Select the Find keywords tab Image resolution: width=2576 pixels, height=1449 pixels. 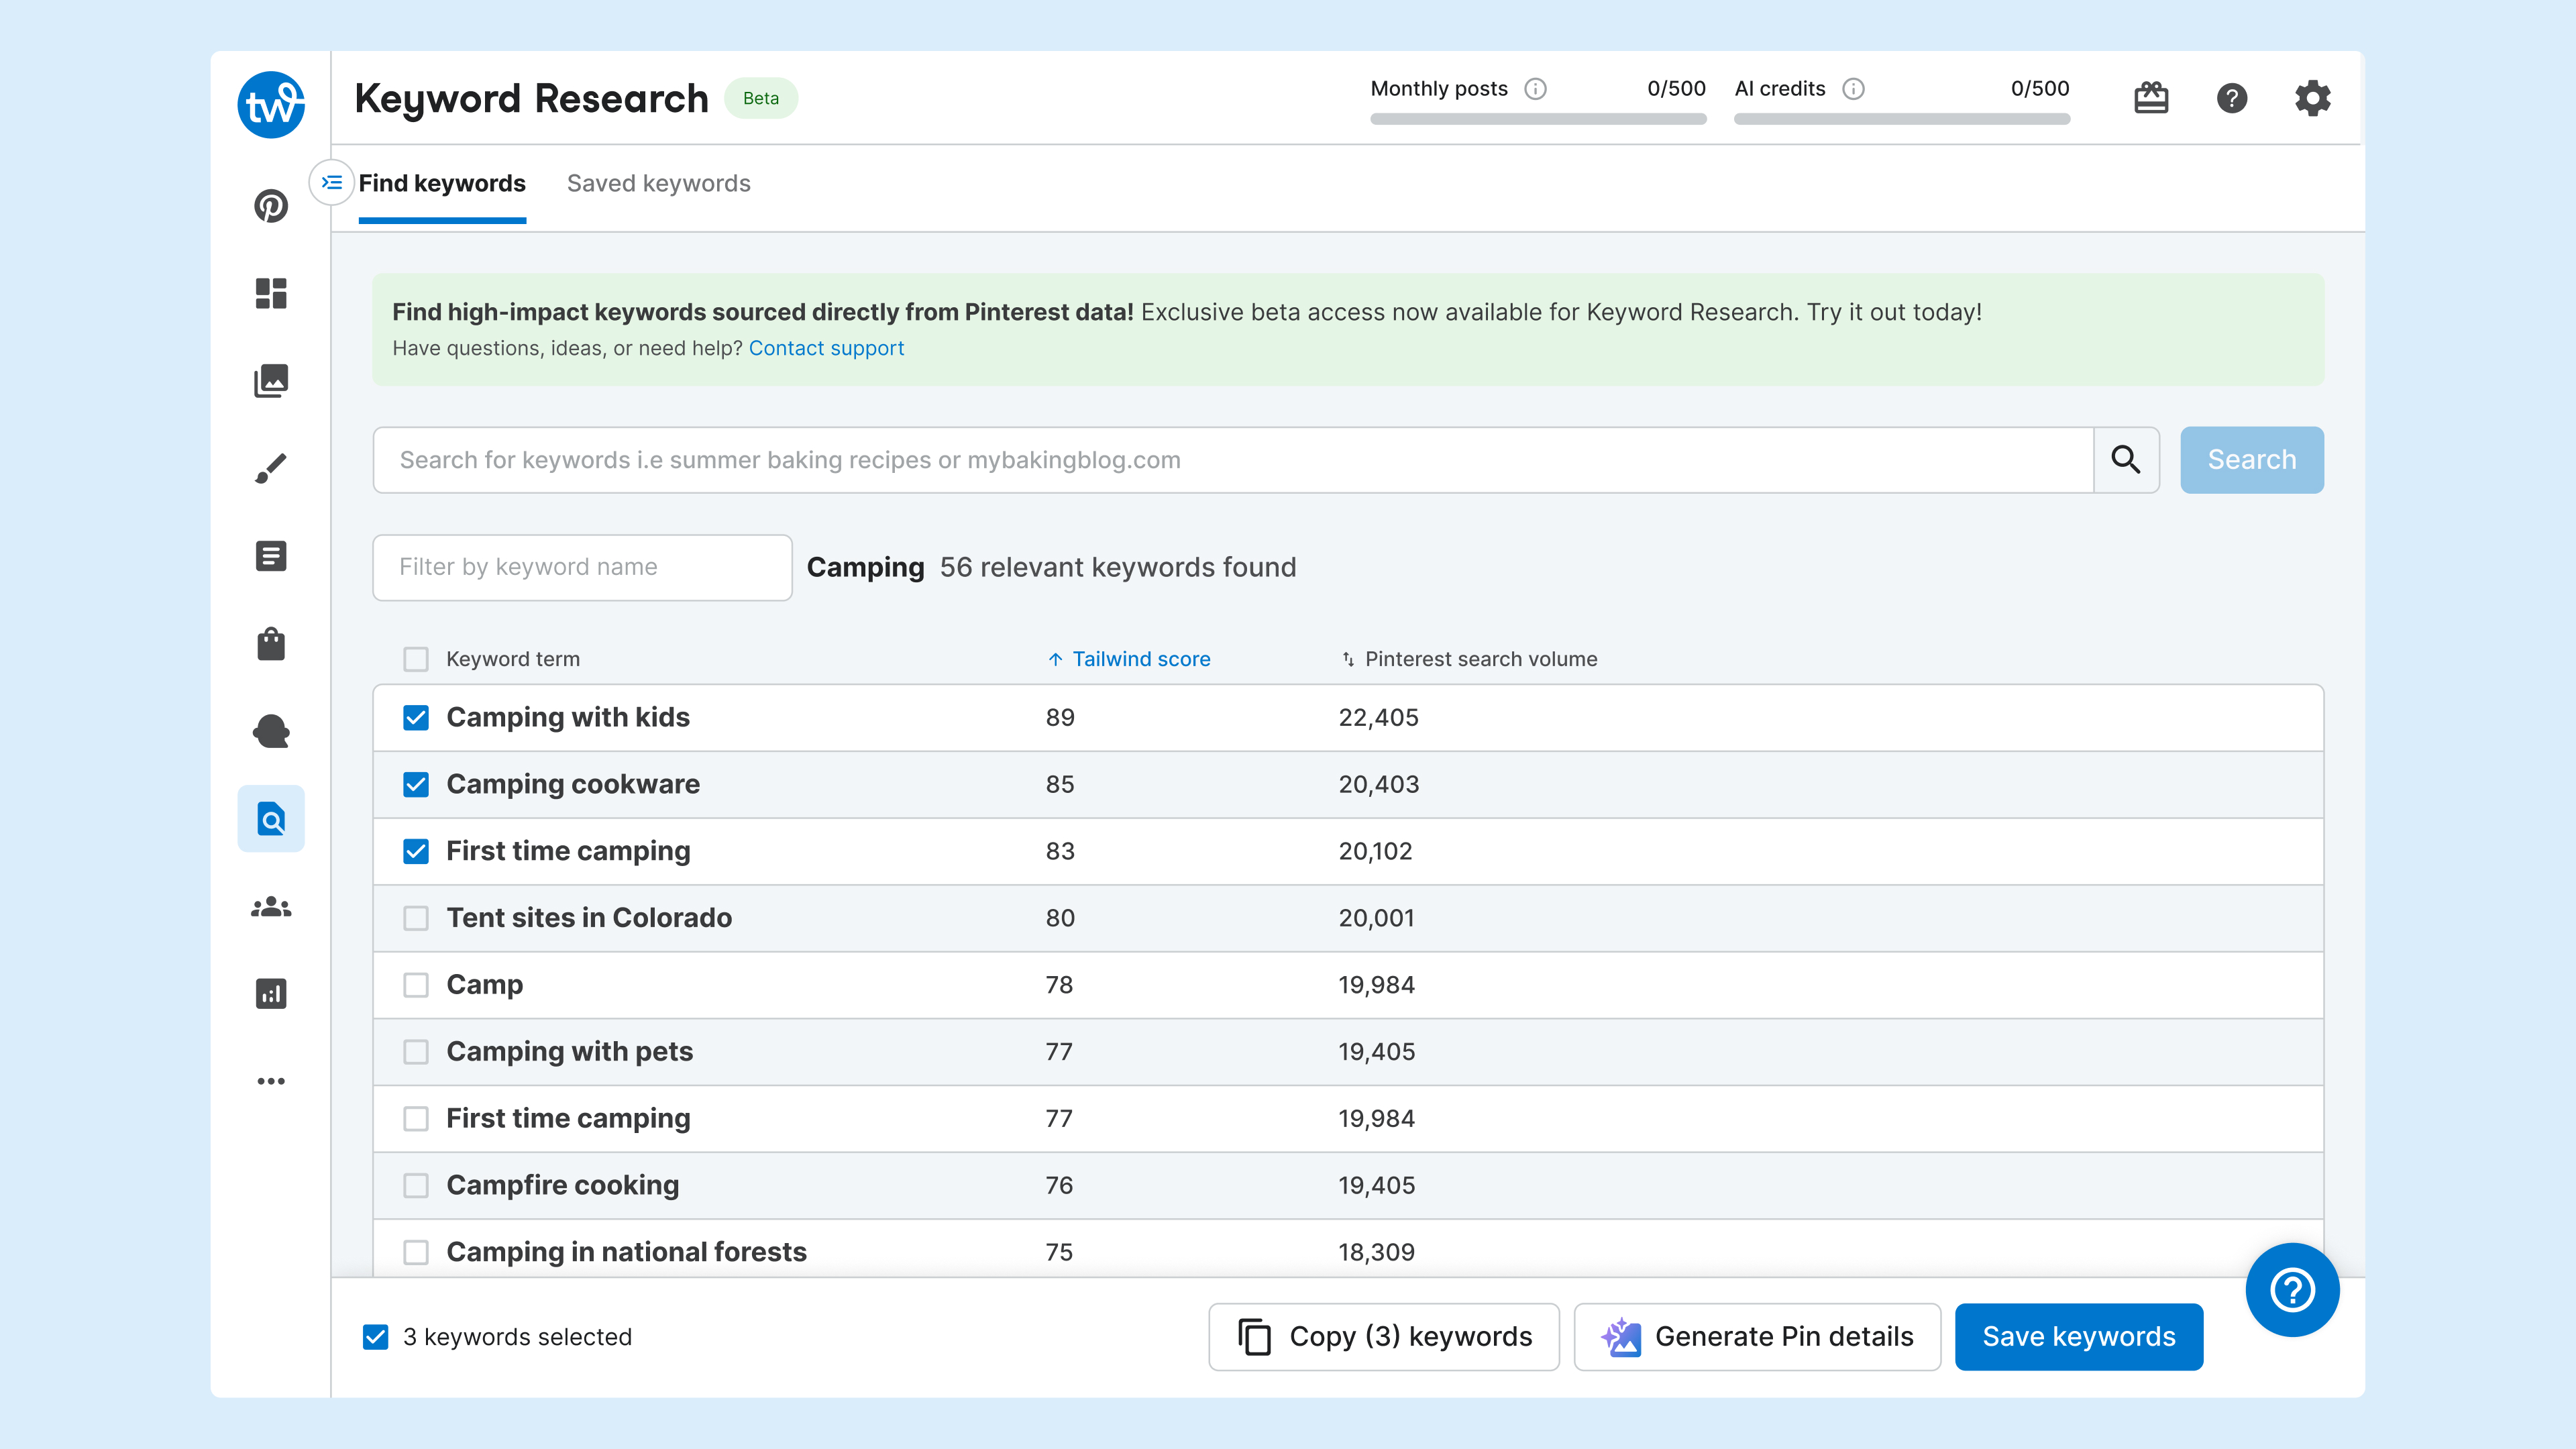442,183
